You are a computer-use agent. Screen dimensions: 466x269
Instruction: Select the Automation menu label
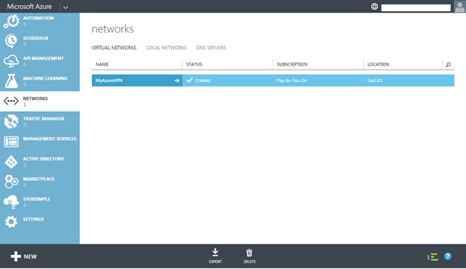pos(38,18)
